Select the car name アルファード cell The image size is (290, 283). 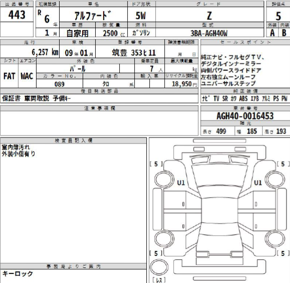[x=93, y=15]
